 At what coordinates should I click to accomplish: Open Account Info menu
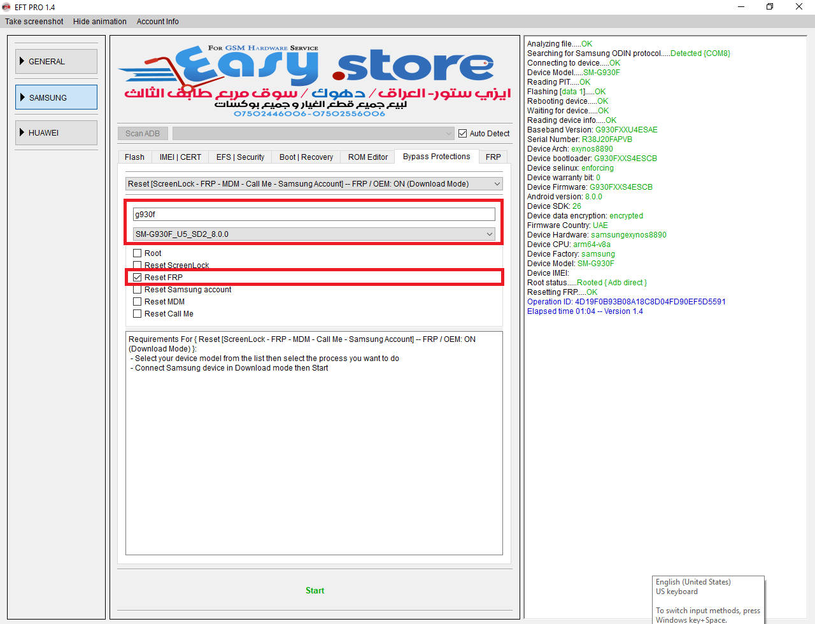[157, 22]
